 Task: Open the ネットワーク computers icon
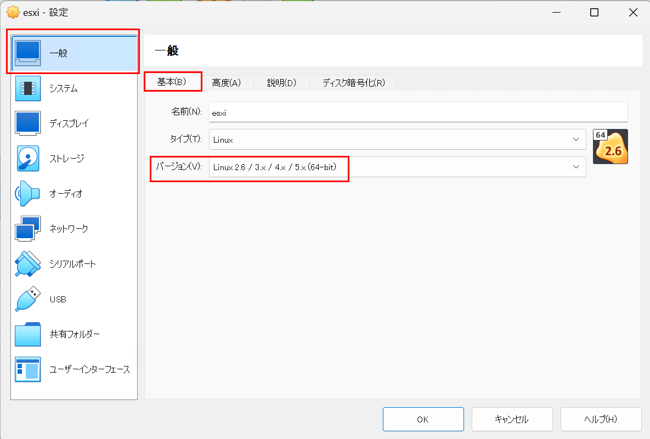click(x=28, y=228)
